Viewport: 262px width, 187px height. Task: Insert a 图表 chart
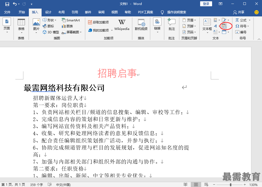(x=67, y=26)
